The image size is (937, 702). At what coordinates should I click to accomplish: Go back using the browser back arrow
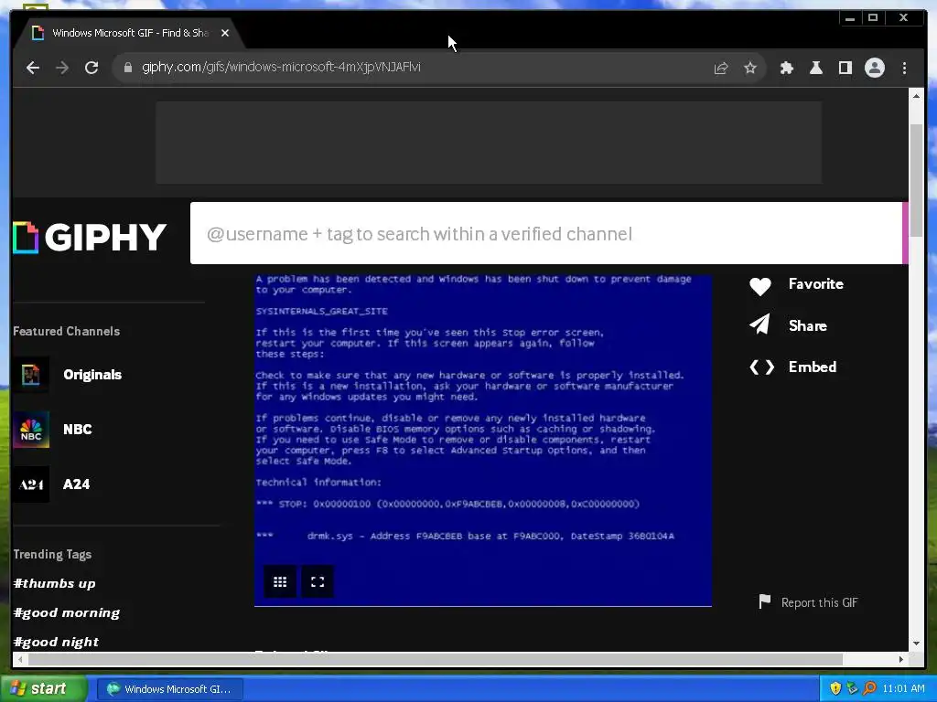pos(33,68)
